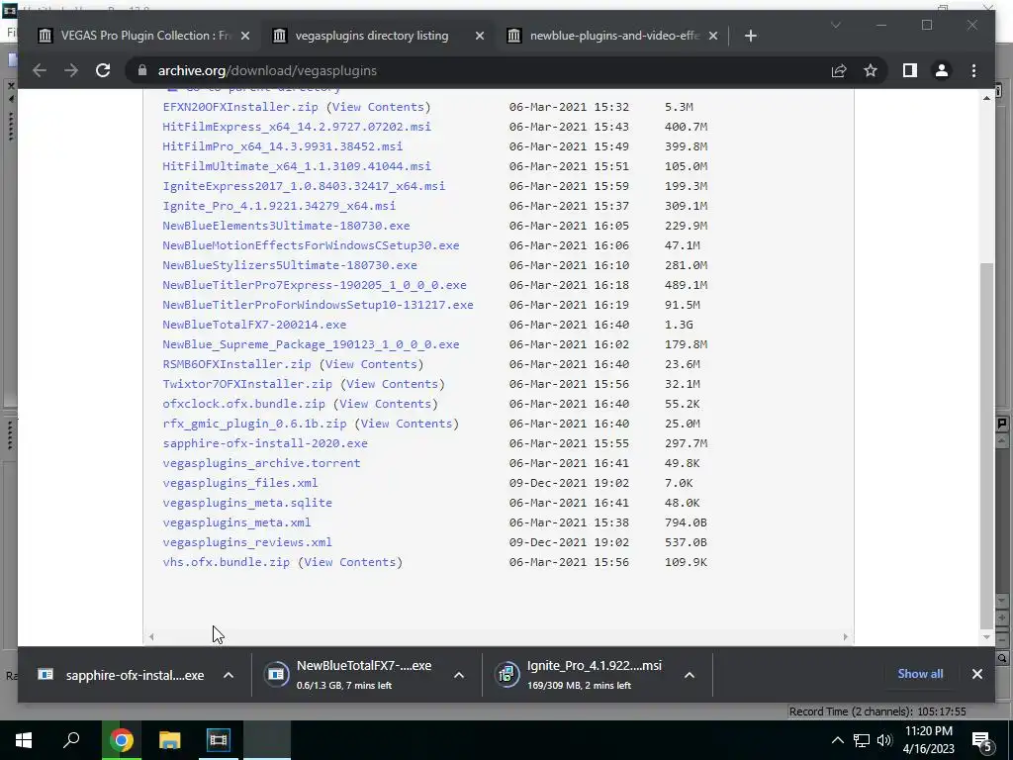Click the address bar URL
This screenshot has width=1013, height=760.
click(267, 70)
